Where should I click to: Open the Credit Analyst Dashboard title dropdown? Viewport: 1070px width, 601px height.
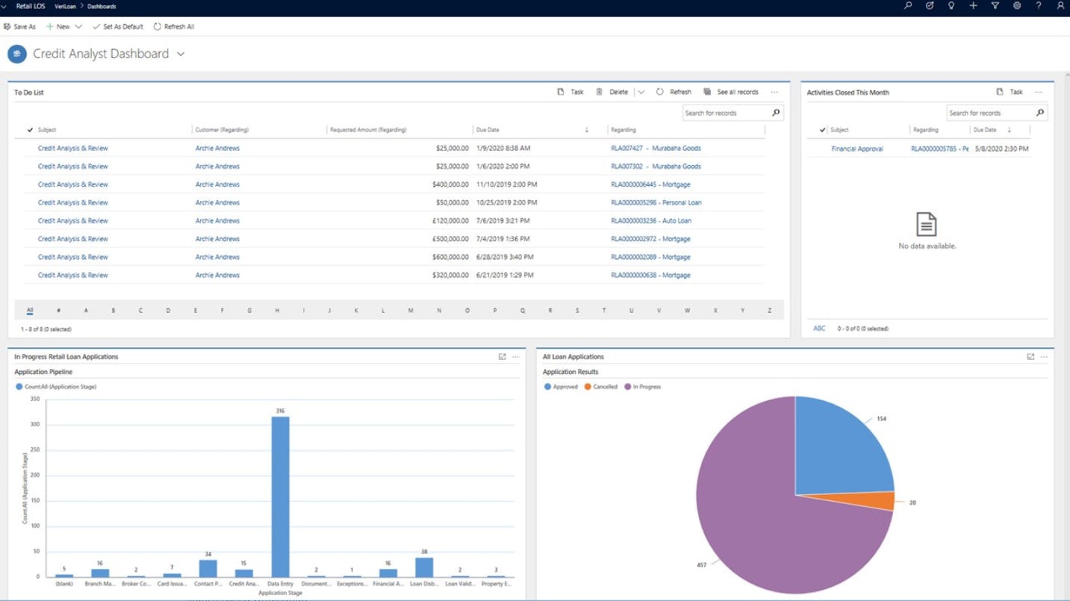coord(180,54)
